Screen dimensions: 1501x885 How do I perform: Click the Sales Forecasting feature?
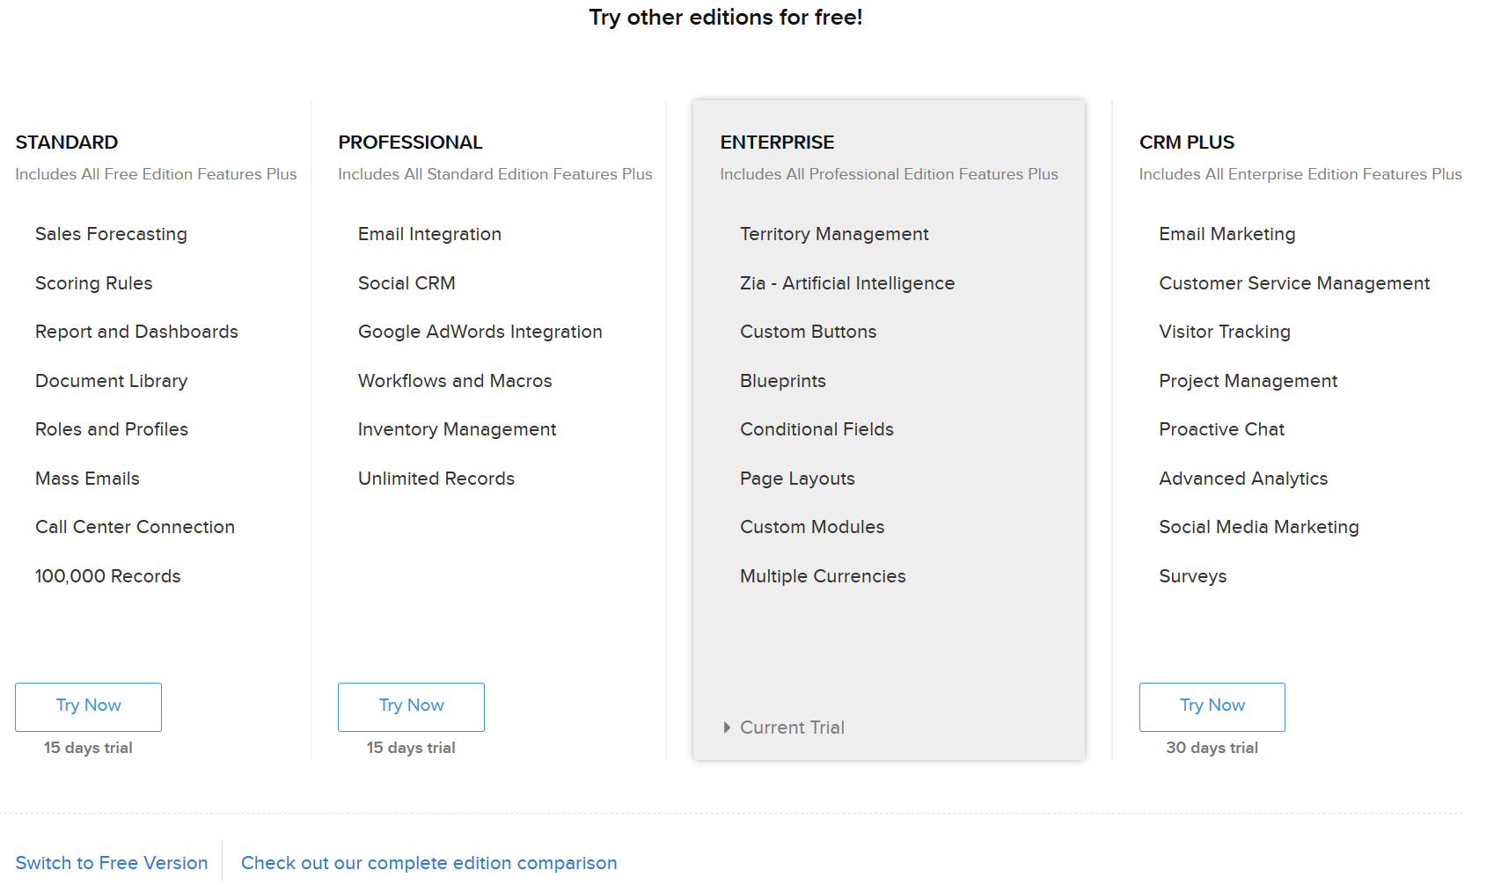pyautogui.click(x=111, y=234)
